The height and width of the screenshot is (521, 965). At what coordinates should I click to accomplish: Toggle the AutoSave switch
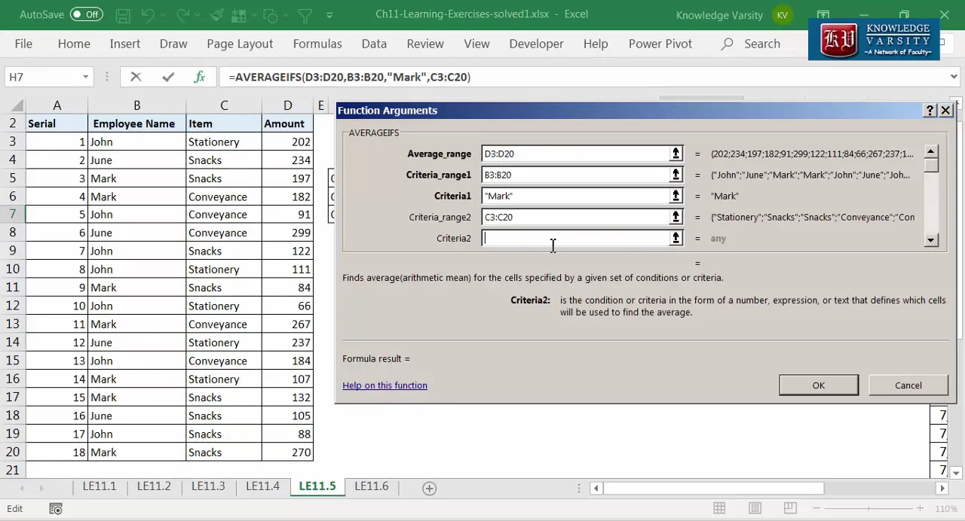(86, 14)
